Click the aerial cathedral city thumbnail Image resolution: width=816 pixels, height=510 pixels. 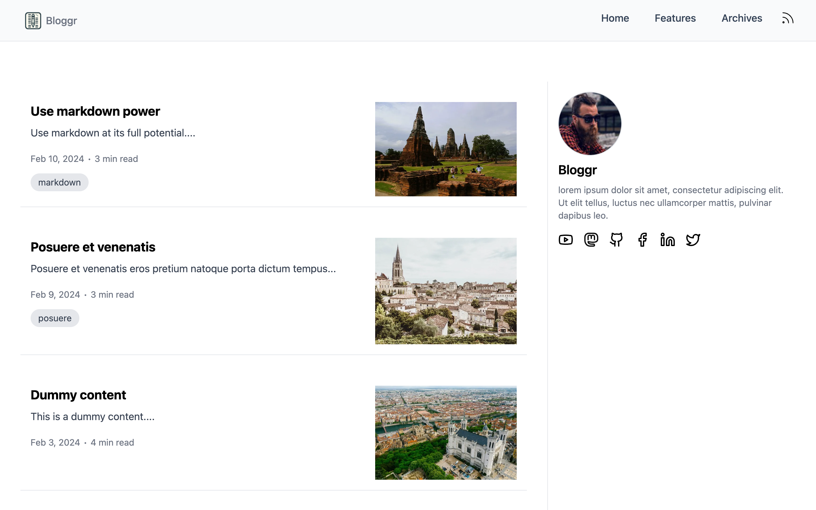tap(445, 433)
